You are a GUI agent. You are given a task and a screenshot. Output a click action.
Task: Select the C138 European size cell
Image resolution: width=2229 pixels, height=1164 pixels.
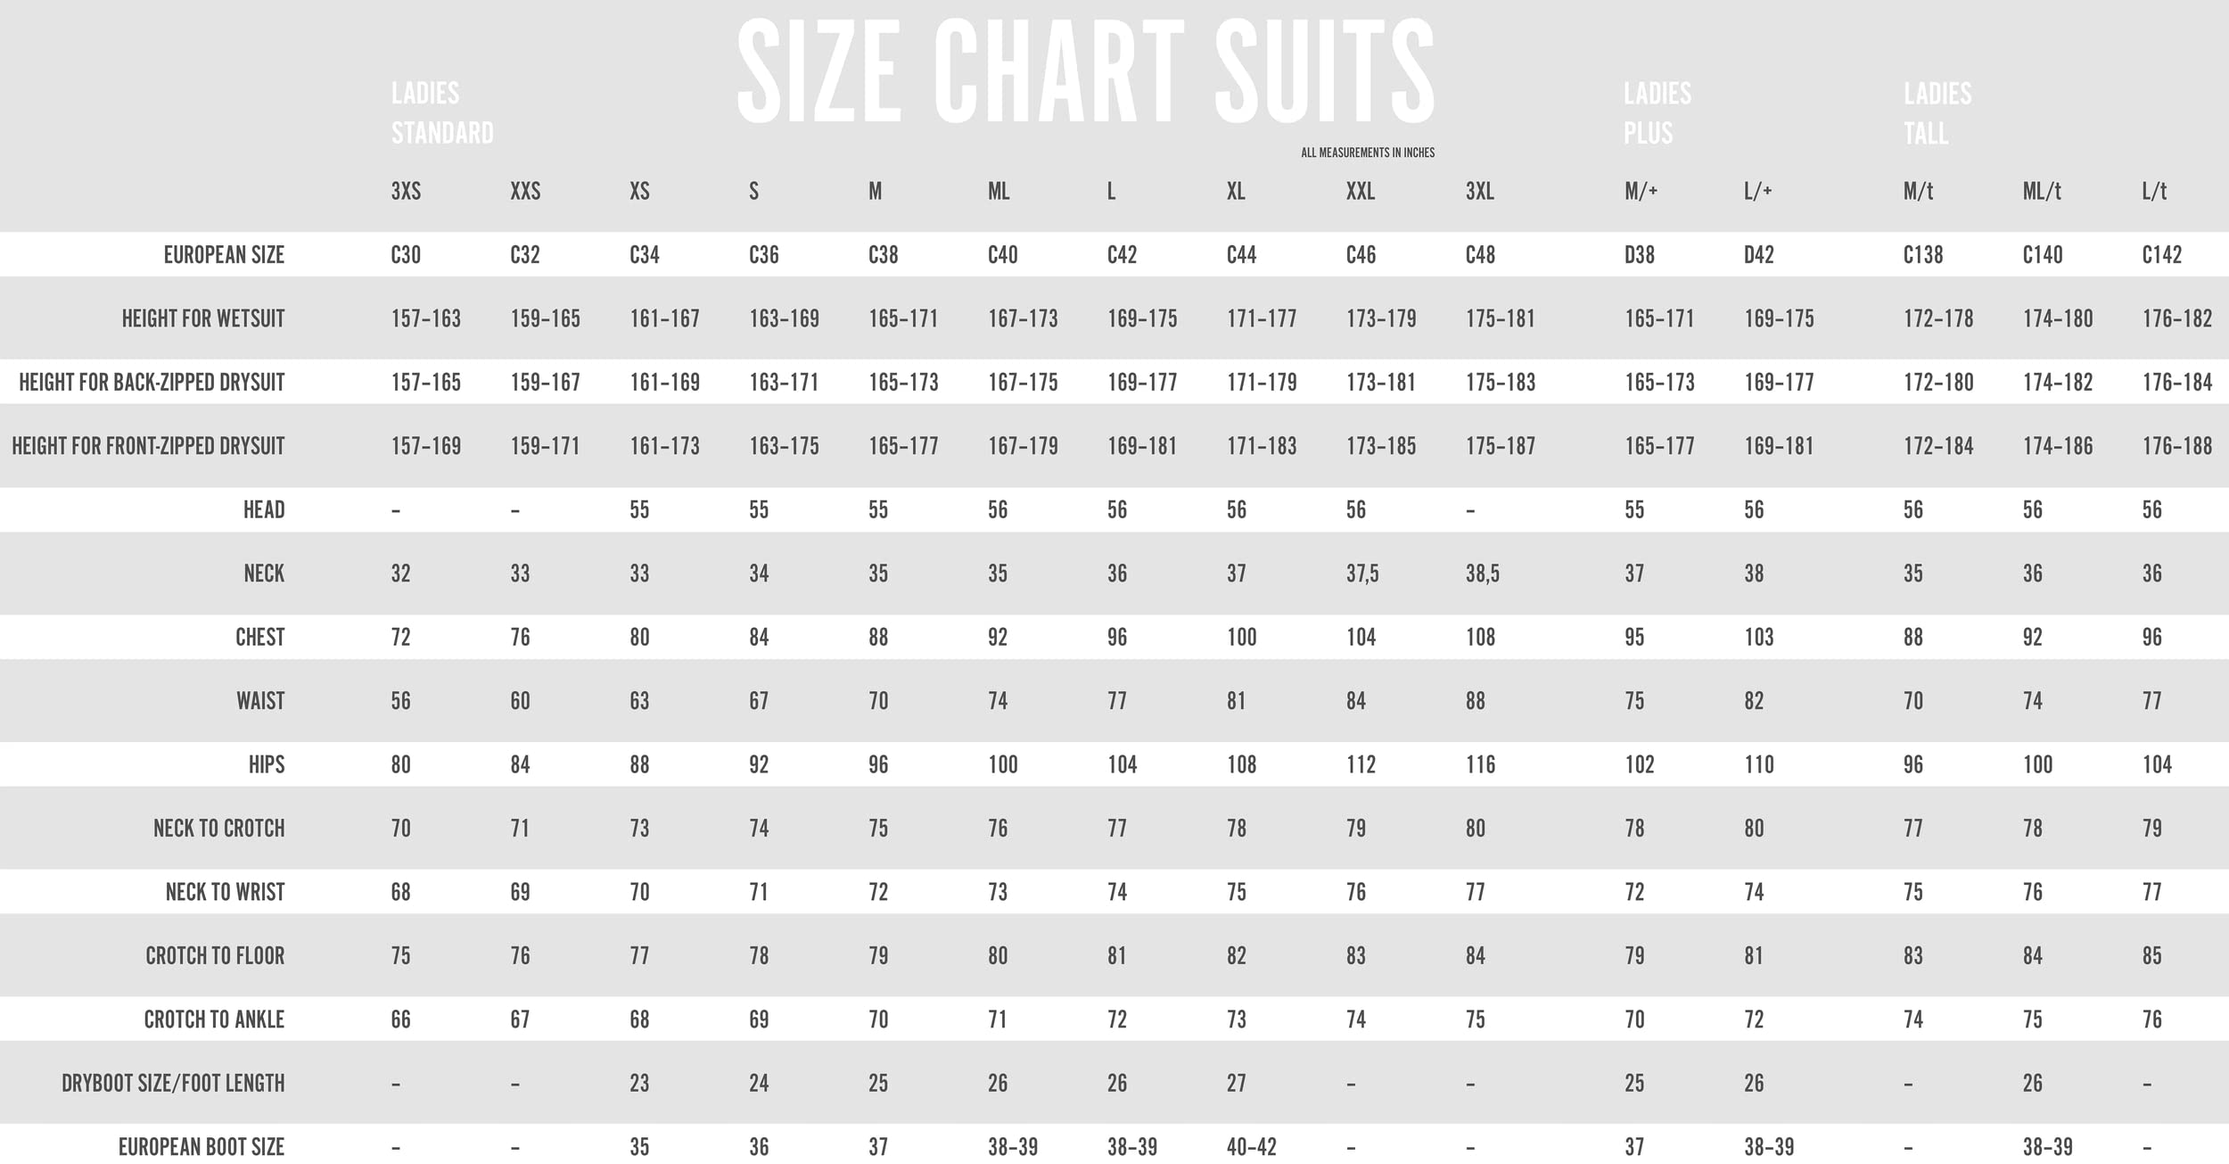click(1922, 255)
